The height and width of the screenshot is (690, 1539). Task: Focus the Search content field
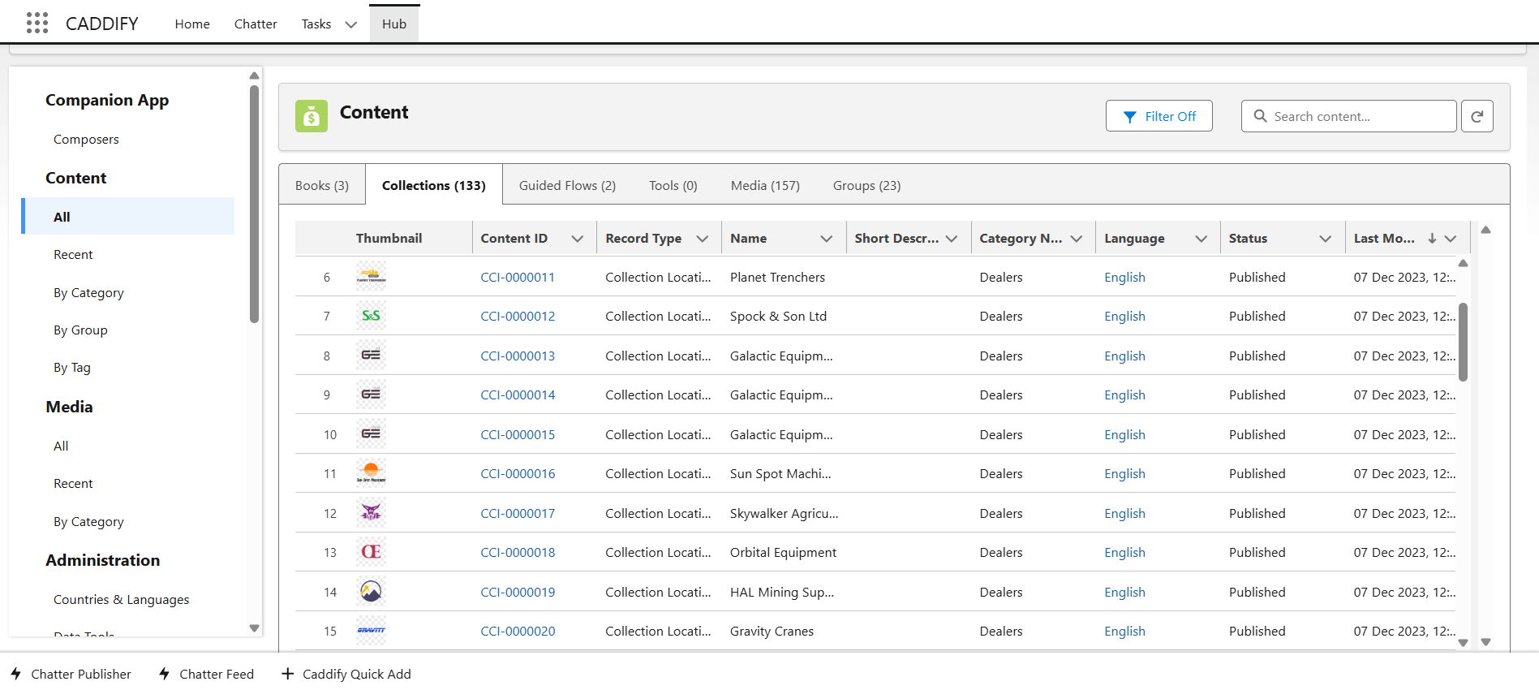click(1348, 116)
